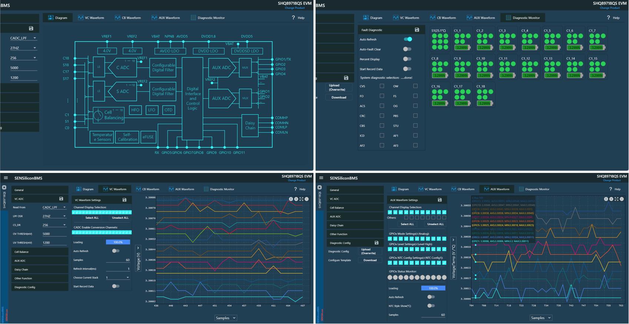The height and width of the screenshot is (324, 629).
Task: Click save icon in Fault Diagnostic header
Action: coord(417,30)
